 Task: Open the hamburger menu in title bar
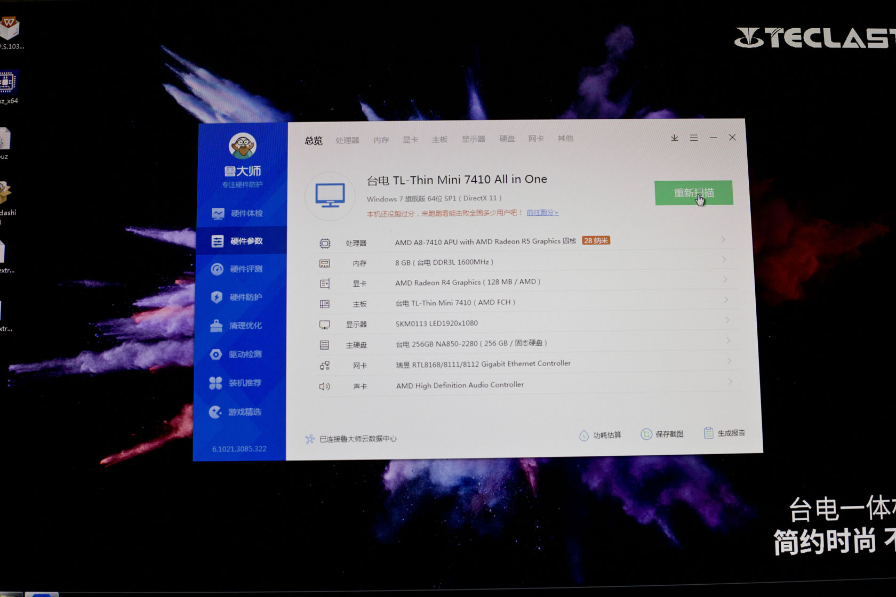click(694, 138)
